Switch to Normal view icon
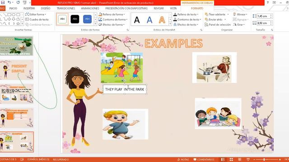Screen dimensions: 289x162 tap(223, 160)
